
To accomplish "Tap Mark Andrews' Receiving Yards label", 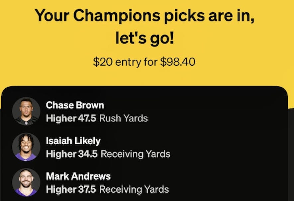I will point(134,190).
